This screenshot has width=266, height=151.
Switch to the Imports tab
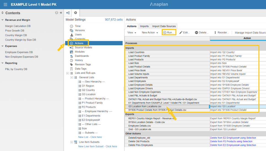click(144, 26)
